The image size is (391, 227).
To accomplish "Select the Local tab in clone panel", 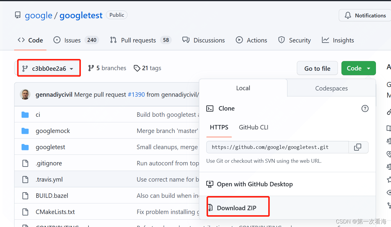I will click(243, 88).
